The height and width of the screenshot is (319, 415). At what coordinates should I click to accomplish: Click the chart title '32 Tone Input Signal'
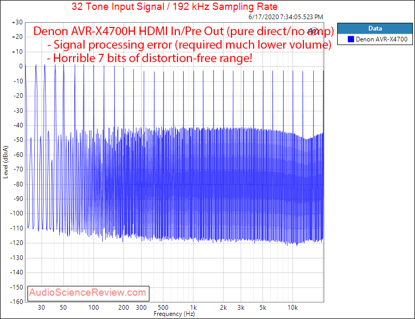point(174,6)
